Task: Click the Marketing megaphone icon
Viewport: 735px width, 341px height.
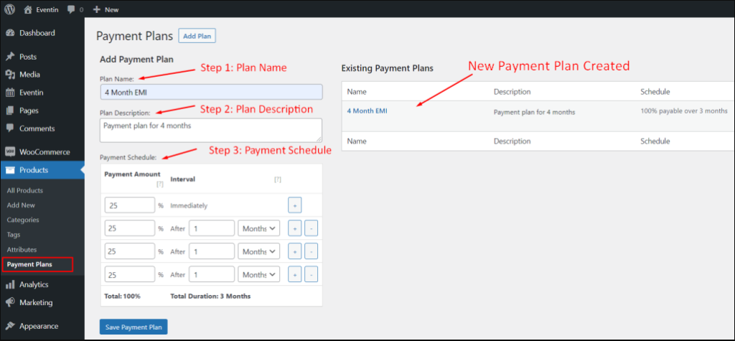Action: click(x=10, y=302)
